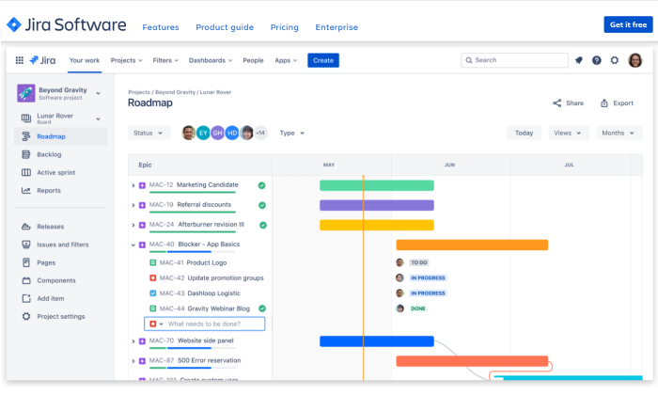
Task: Open the notifications bell icon
Action: pyautogui.click(x=579, y=60)
